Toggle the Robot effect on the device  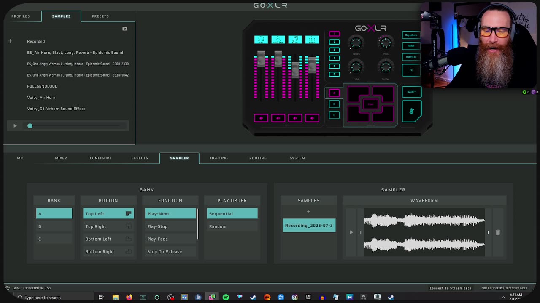tap(411, 46)
